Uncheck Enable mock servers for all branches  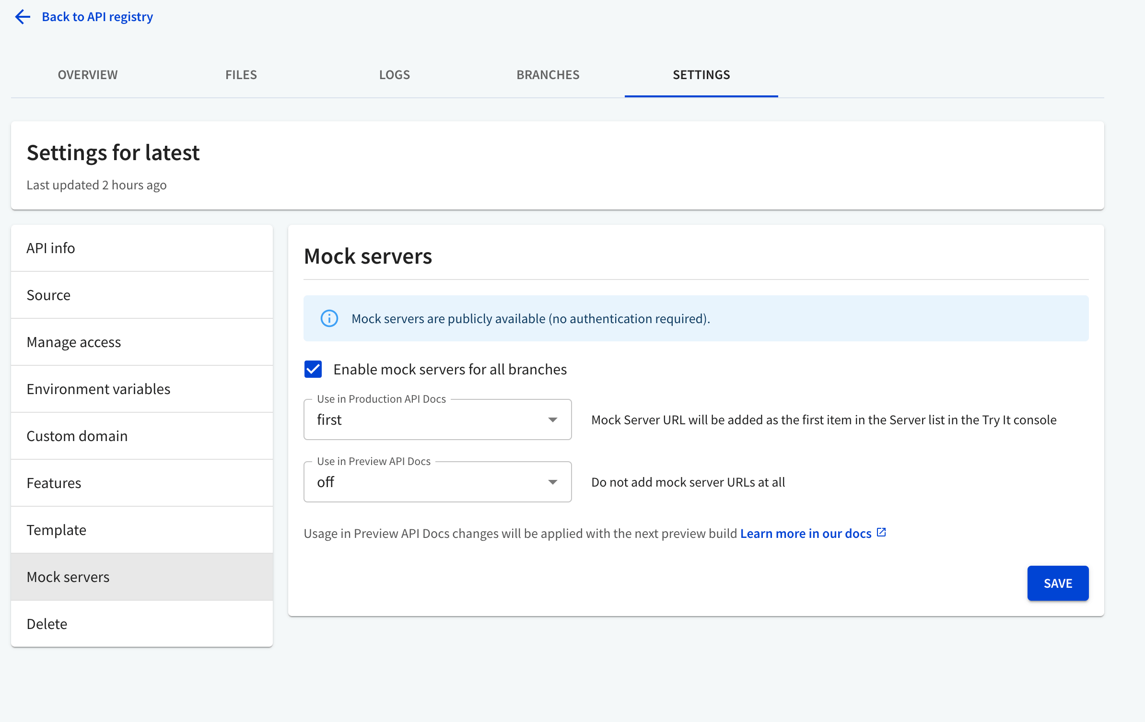[313, 369]
